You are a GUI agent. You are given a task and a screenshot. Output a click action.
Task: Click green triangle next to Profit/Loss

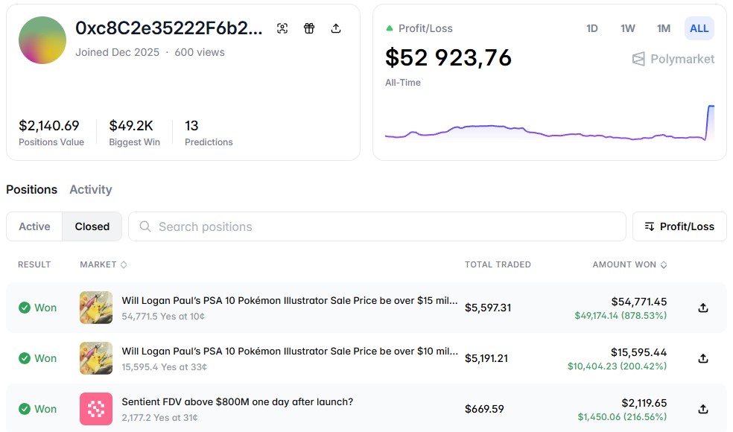(390, 28)
